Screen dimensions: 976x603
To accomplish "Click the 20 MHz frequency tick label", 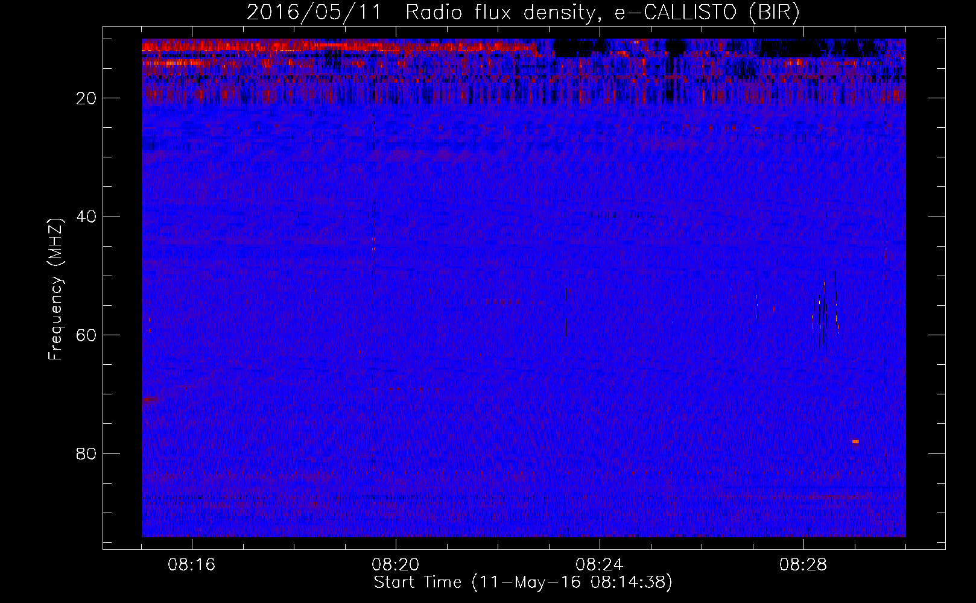I will click(x=86, y=98).
